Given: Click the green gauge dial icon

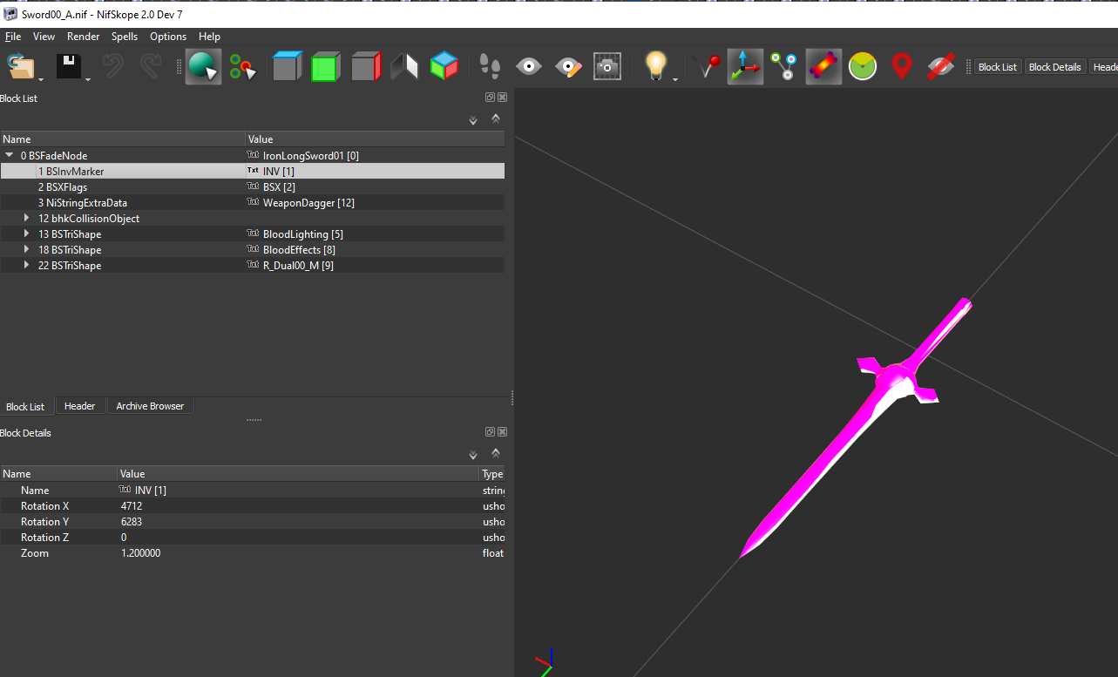Looking at the screenshot, I should [863, 66].
